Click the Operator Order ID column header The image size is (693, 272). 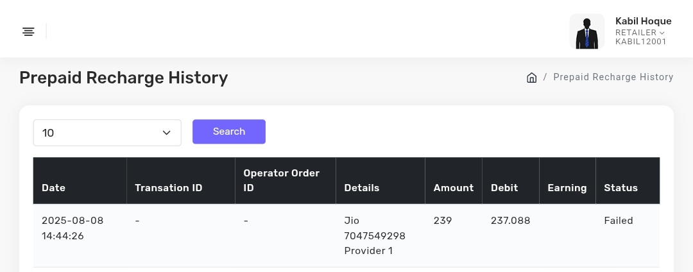tap(281, 180)
